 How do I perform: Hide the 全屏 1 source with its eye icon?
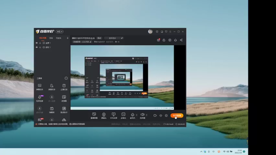pyautogui.click(x=37, y=43)
